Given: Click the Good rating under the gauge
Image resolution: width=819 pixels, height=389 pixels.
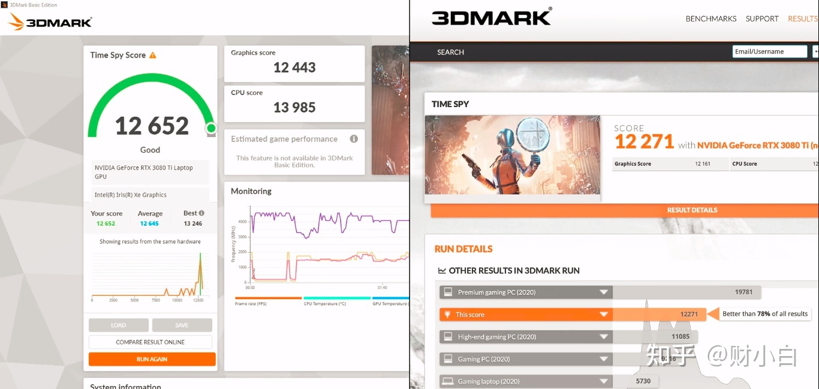Looking at the screenshot, I should [150, 150].
